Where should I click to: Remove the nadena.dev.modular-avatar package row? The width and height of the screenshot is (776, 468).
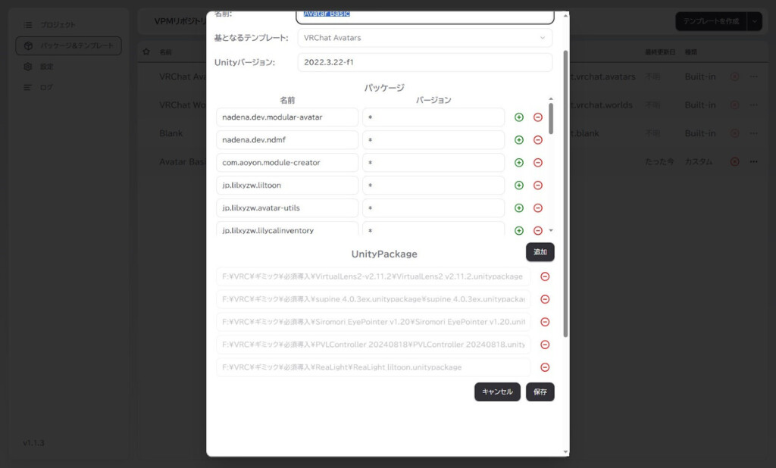537,117
